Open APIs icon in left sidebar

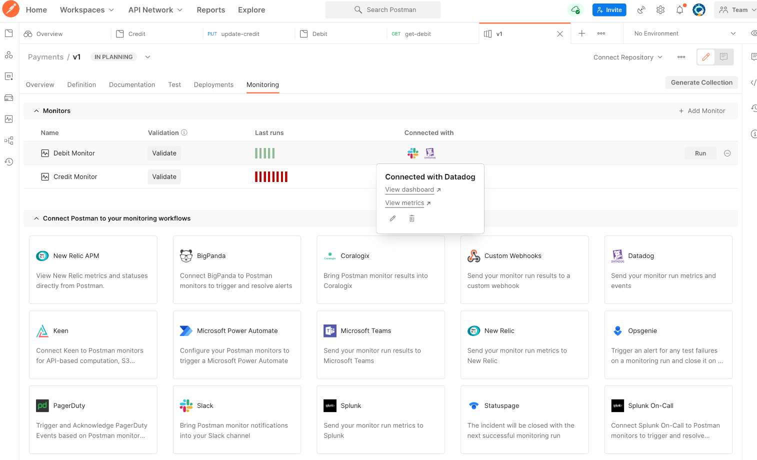(x=8, y=55)
